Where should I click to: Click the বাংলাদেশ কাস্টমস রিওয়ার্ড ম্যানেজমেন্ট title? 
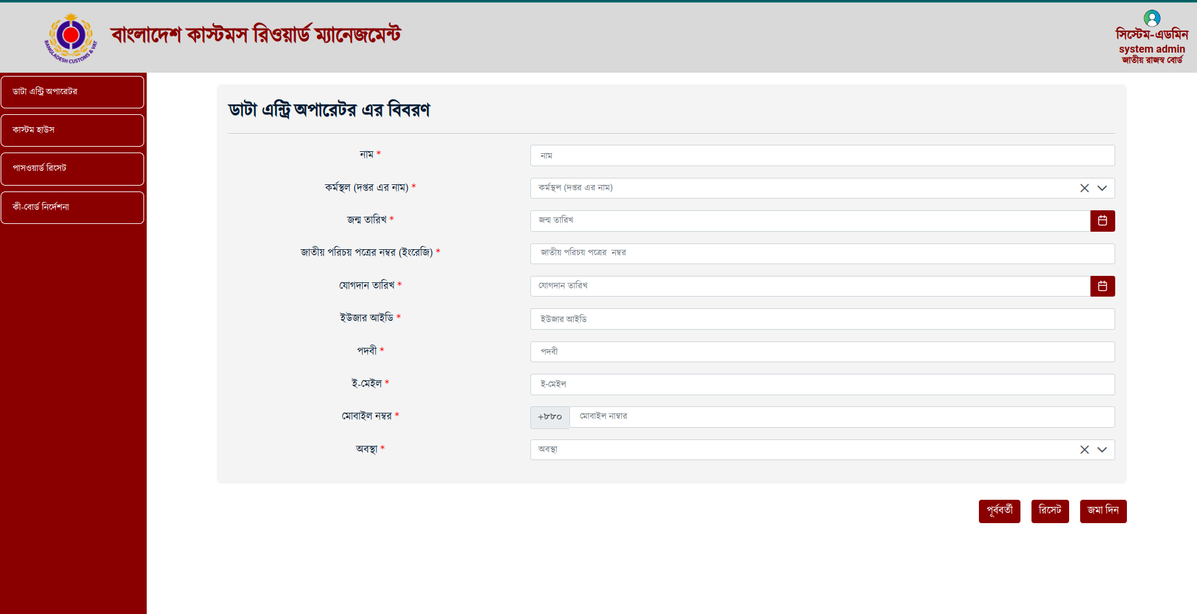coord(256,34)
